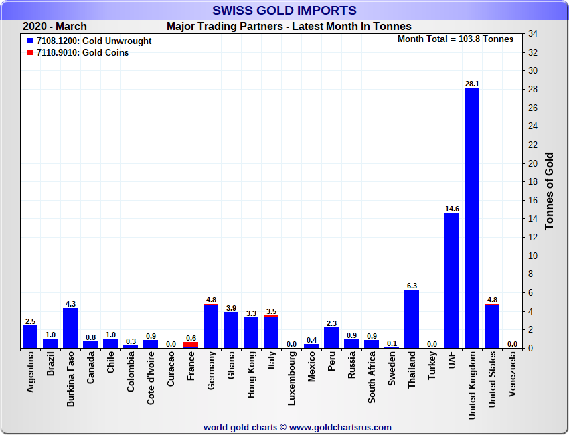Click the Tonnes of Gold axis title
This screenshot has width=569, height=435.
[x=550, y=191]
